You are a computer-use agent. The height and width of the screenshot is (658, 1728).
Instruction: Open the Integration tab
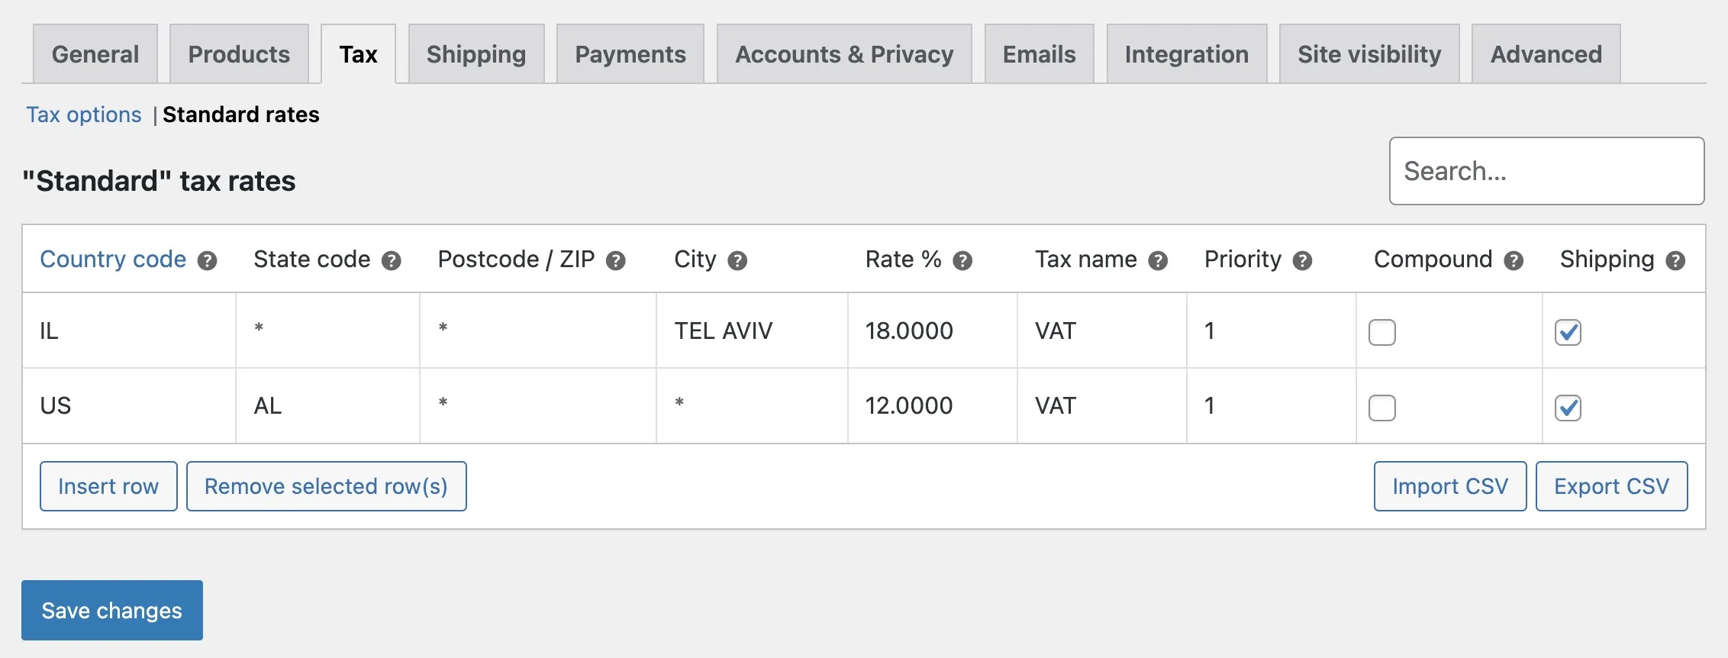1187,54
